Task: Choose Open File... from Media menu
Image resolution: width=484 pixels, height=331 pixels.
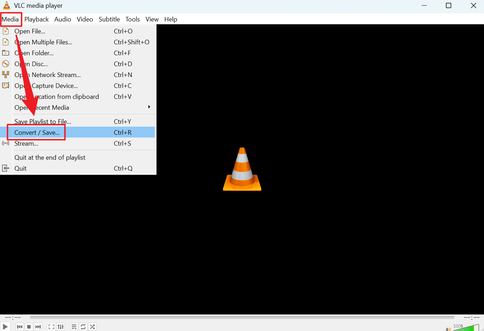Action: click(78, 31)
